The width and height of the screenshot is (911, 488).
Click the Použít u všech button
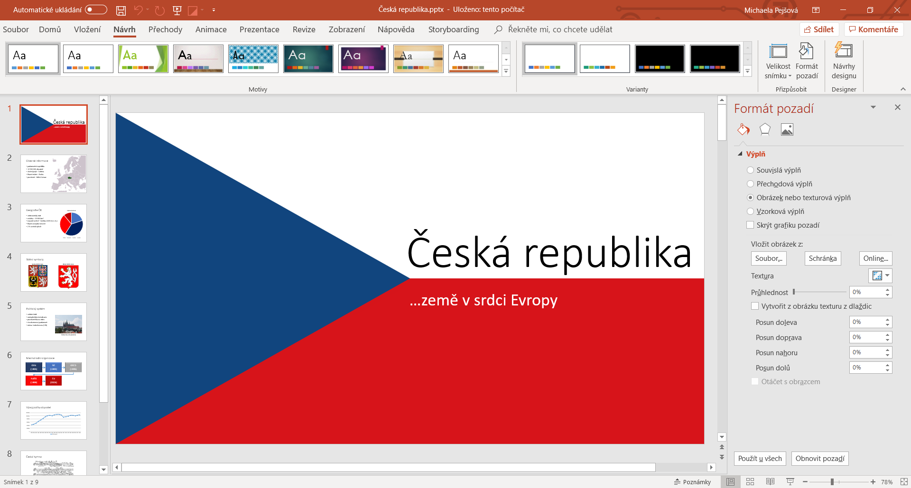pos(760,459)
